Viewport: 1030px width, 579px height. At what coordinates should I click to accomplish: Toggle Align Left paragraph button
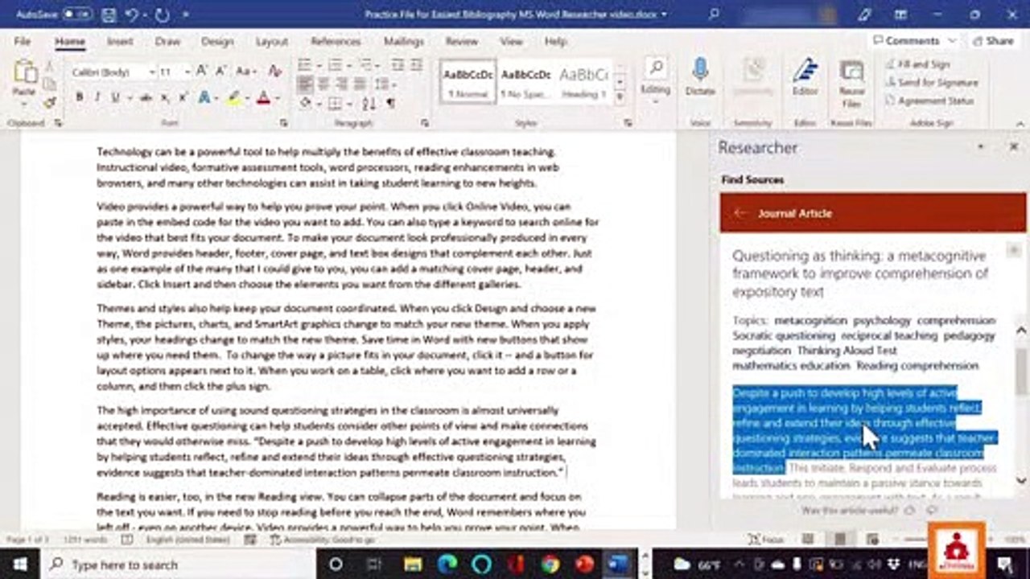tap(306, 84)
